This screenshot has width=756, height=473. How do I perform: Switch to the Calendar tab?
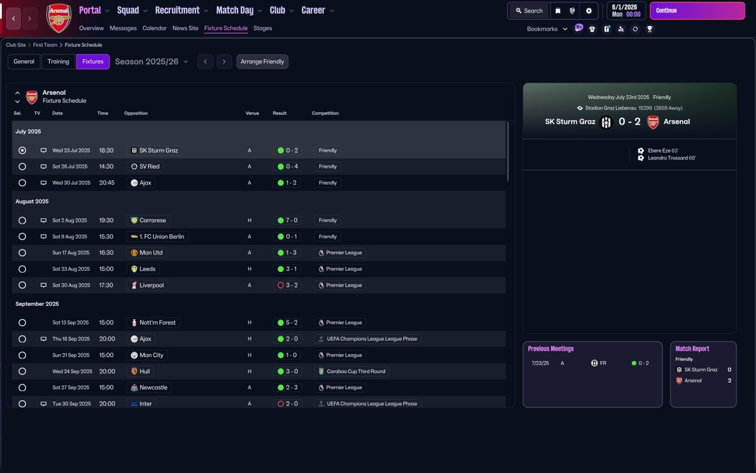click(x=155, y=28)
